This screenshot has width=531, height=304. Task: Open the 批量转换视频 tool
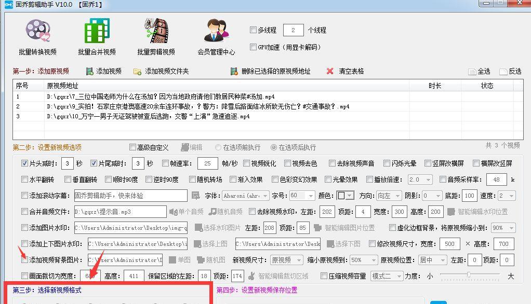coord(37,36)
